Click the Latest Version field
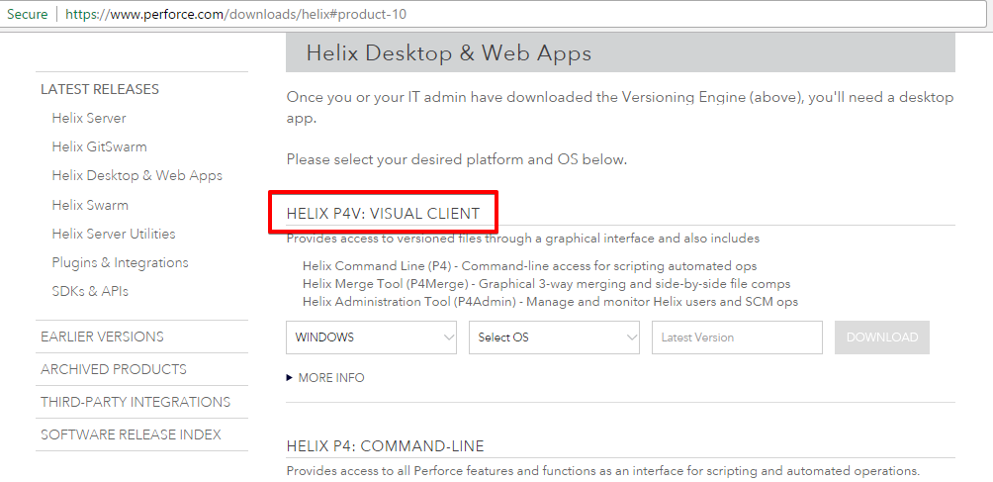The image size is (993, 482). 737,337
